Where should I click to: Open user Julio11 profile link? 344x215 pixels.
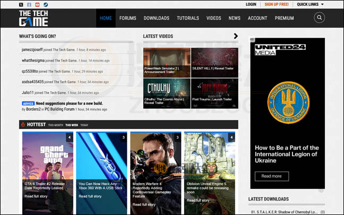click(x=28, y=92)
